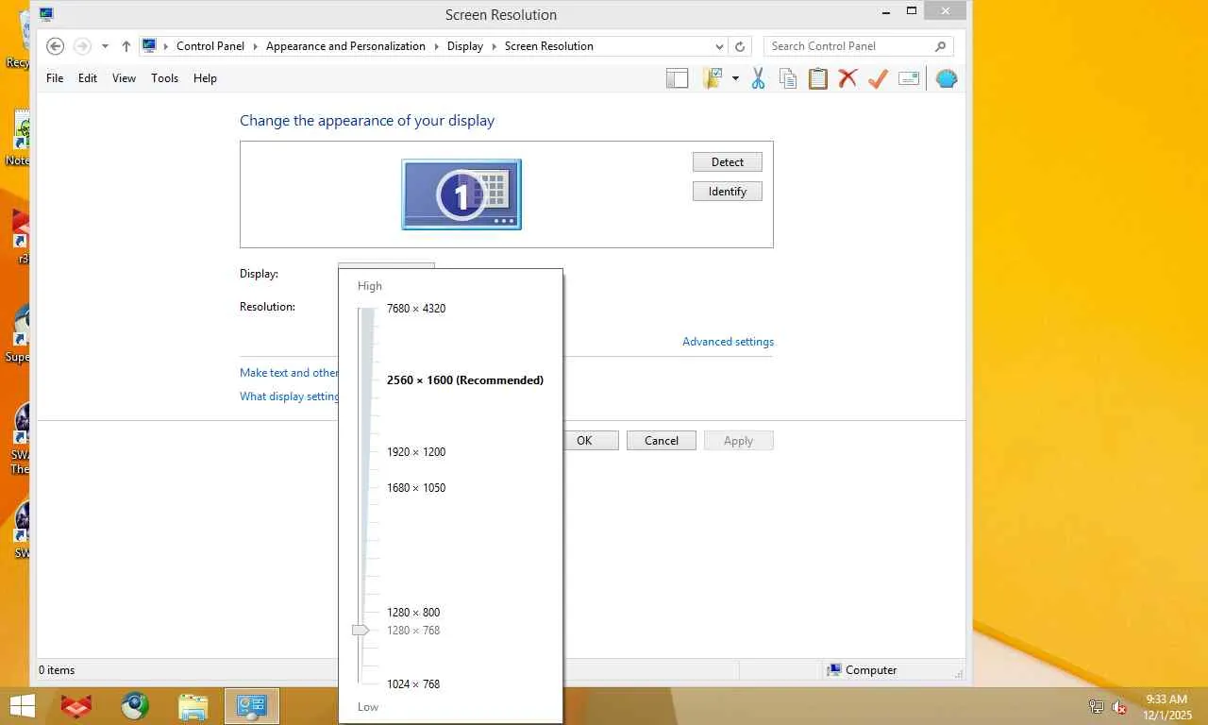
Task: Open Folder Options from the toolbar icon
Action: (x=713, y=78)
